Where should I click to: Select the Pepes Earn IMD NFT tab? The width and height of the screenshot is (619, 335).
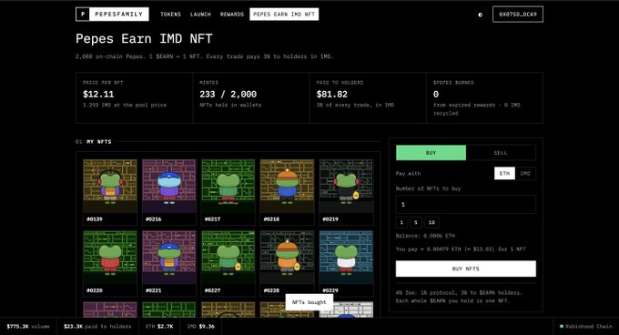coord(284,15)
